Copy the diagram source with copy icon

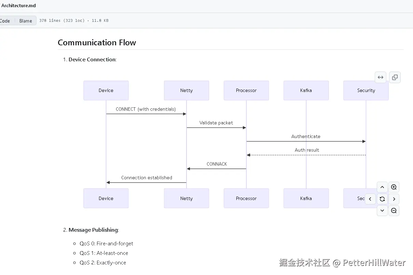coord(395,77)
